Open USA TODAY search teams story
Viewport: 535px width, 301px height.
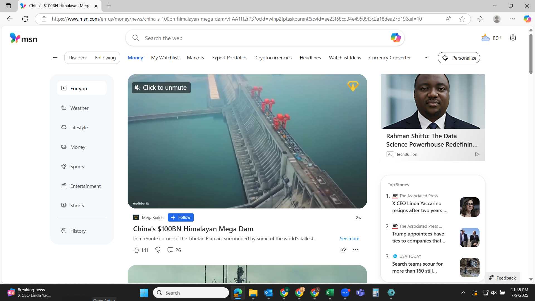coord(417,267)
